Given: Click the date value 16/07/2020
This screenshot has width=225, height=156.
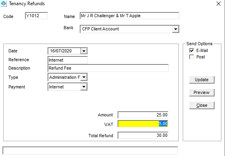Looking at the screenshot, I should (61, 51).
